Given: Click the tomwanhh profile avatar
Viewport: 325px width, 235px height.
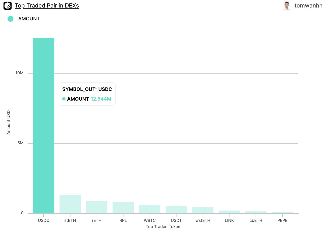Looking at the screenshot, I should (287, 6).
